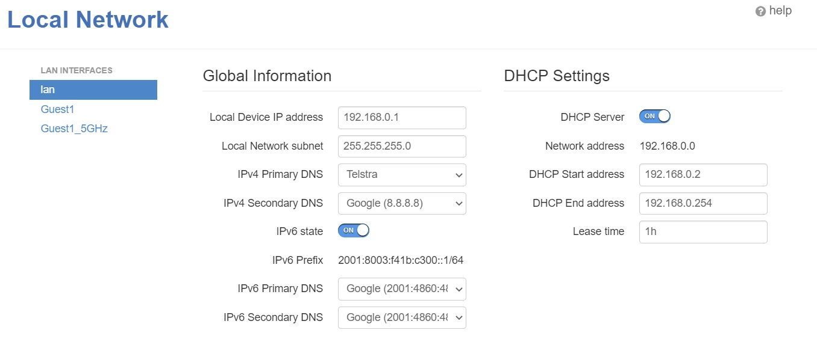Image resolution: width=817 pixels, height=342 pixels.
Task: Click the Lease time input field
Action: (703, 232)
